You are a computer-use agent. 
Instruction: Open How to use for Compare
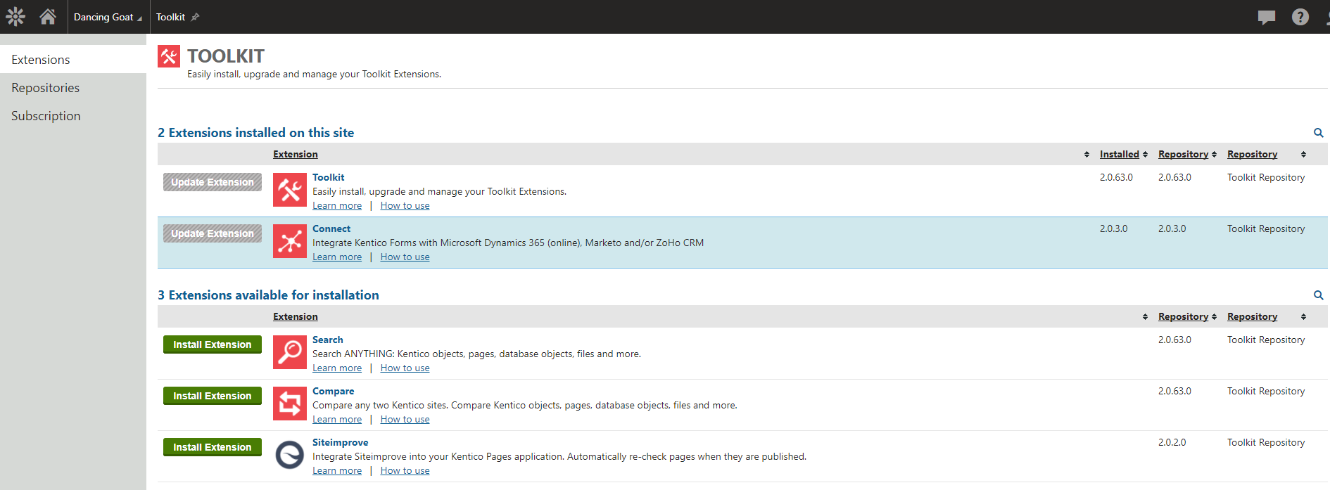(405, 420)
